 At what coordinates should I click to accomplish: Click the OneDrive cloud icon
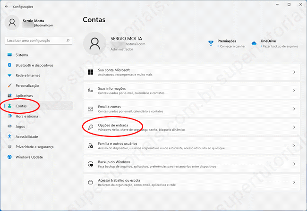(254, 43)
